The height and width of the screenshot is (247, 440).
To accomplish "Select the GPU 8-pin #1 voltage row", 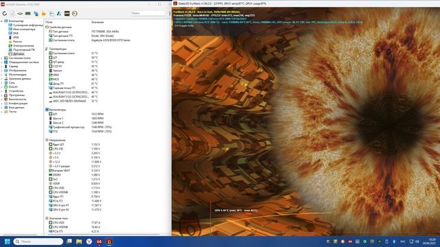I will pyautogui.click(x=75, y=205).
